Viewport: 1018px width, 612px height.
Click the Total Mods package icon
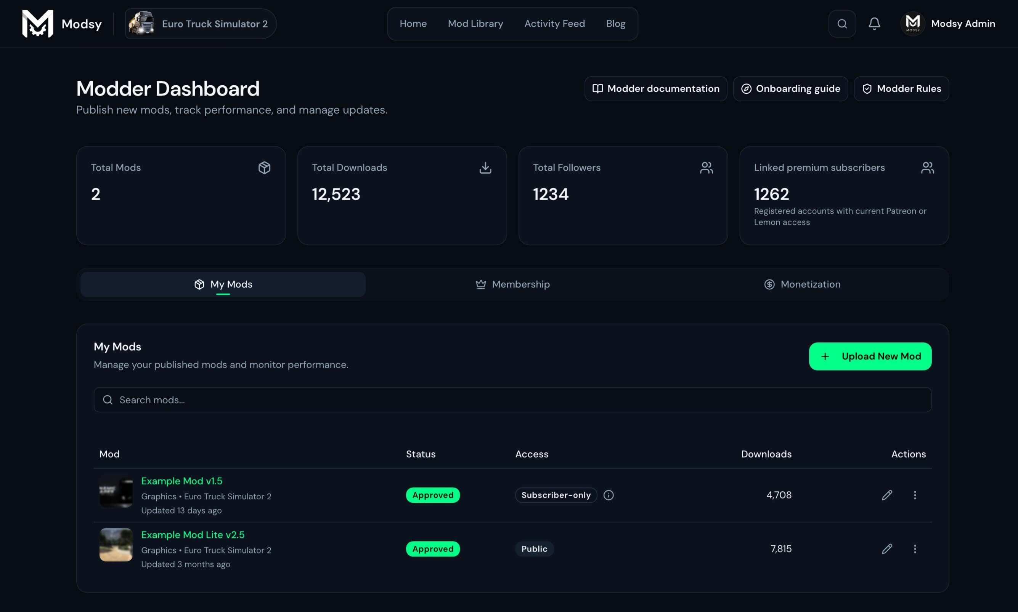tap(264, 168)
